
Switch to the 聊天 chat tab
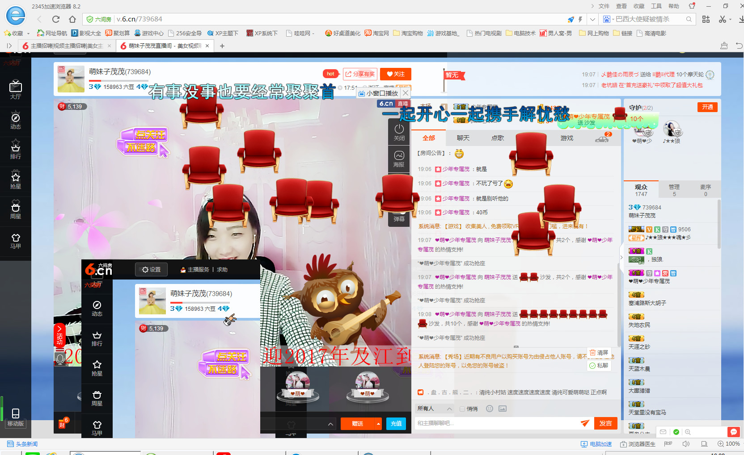(x=463, y=138)
